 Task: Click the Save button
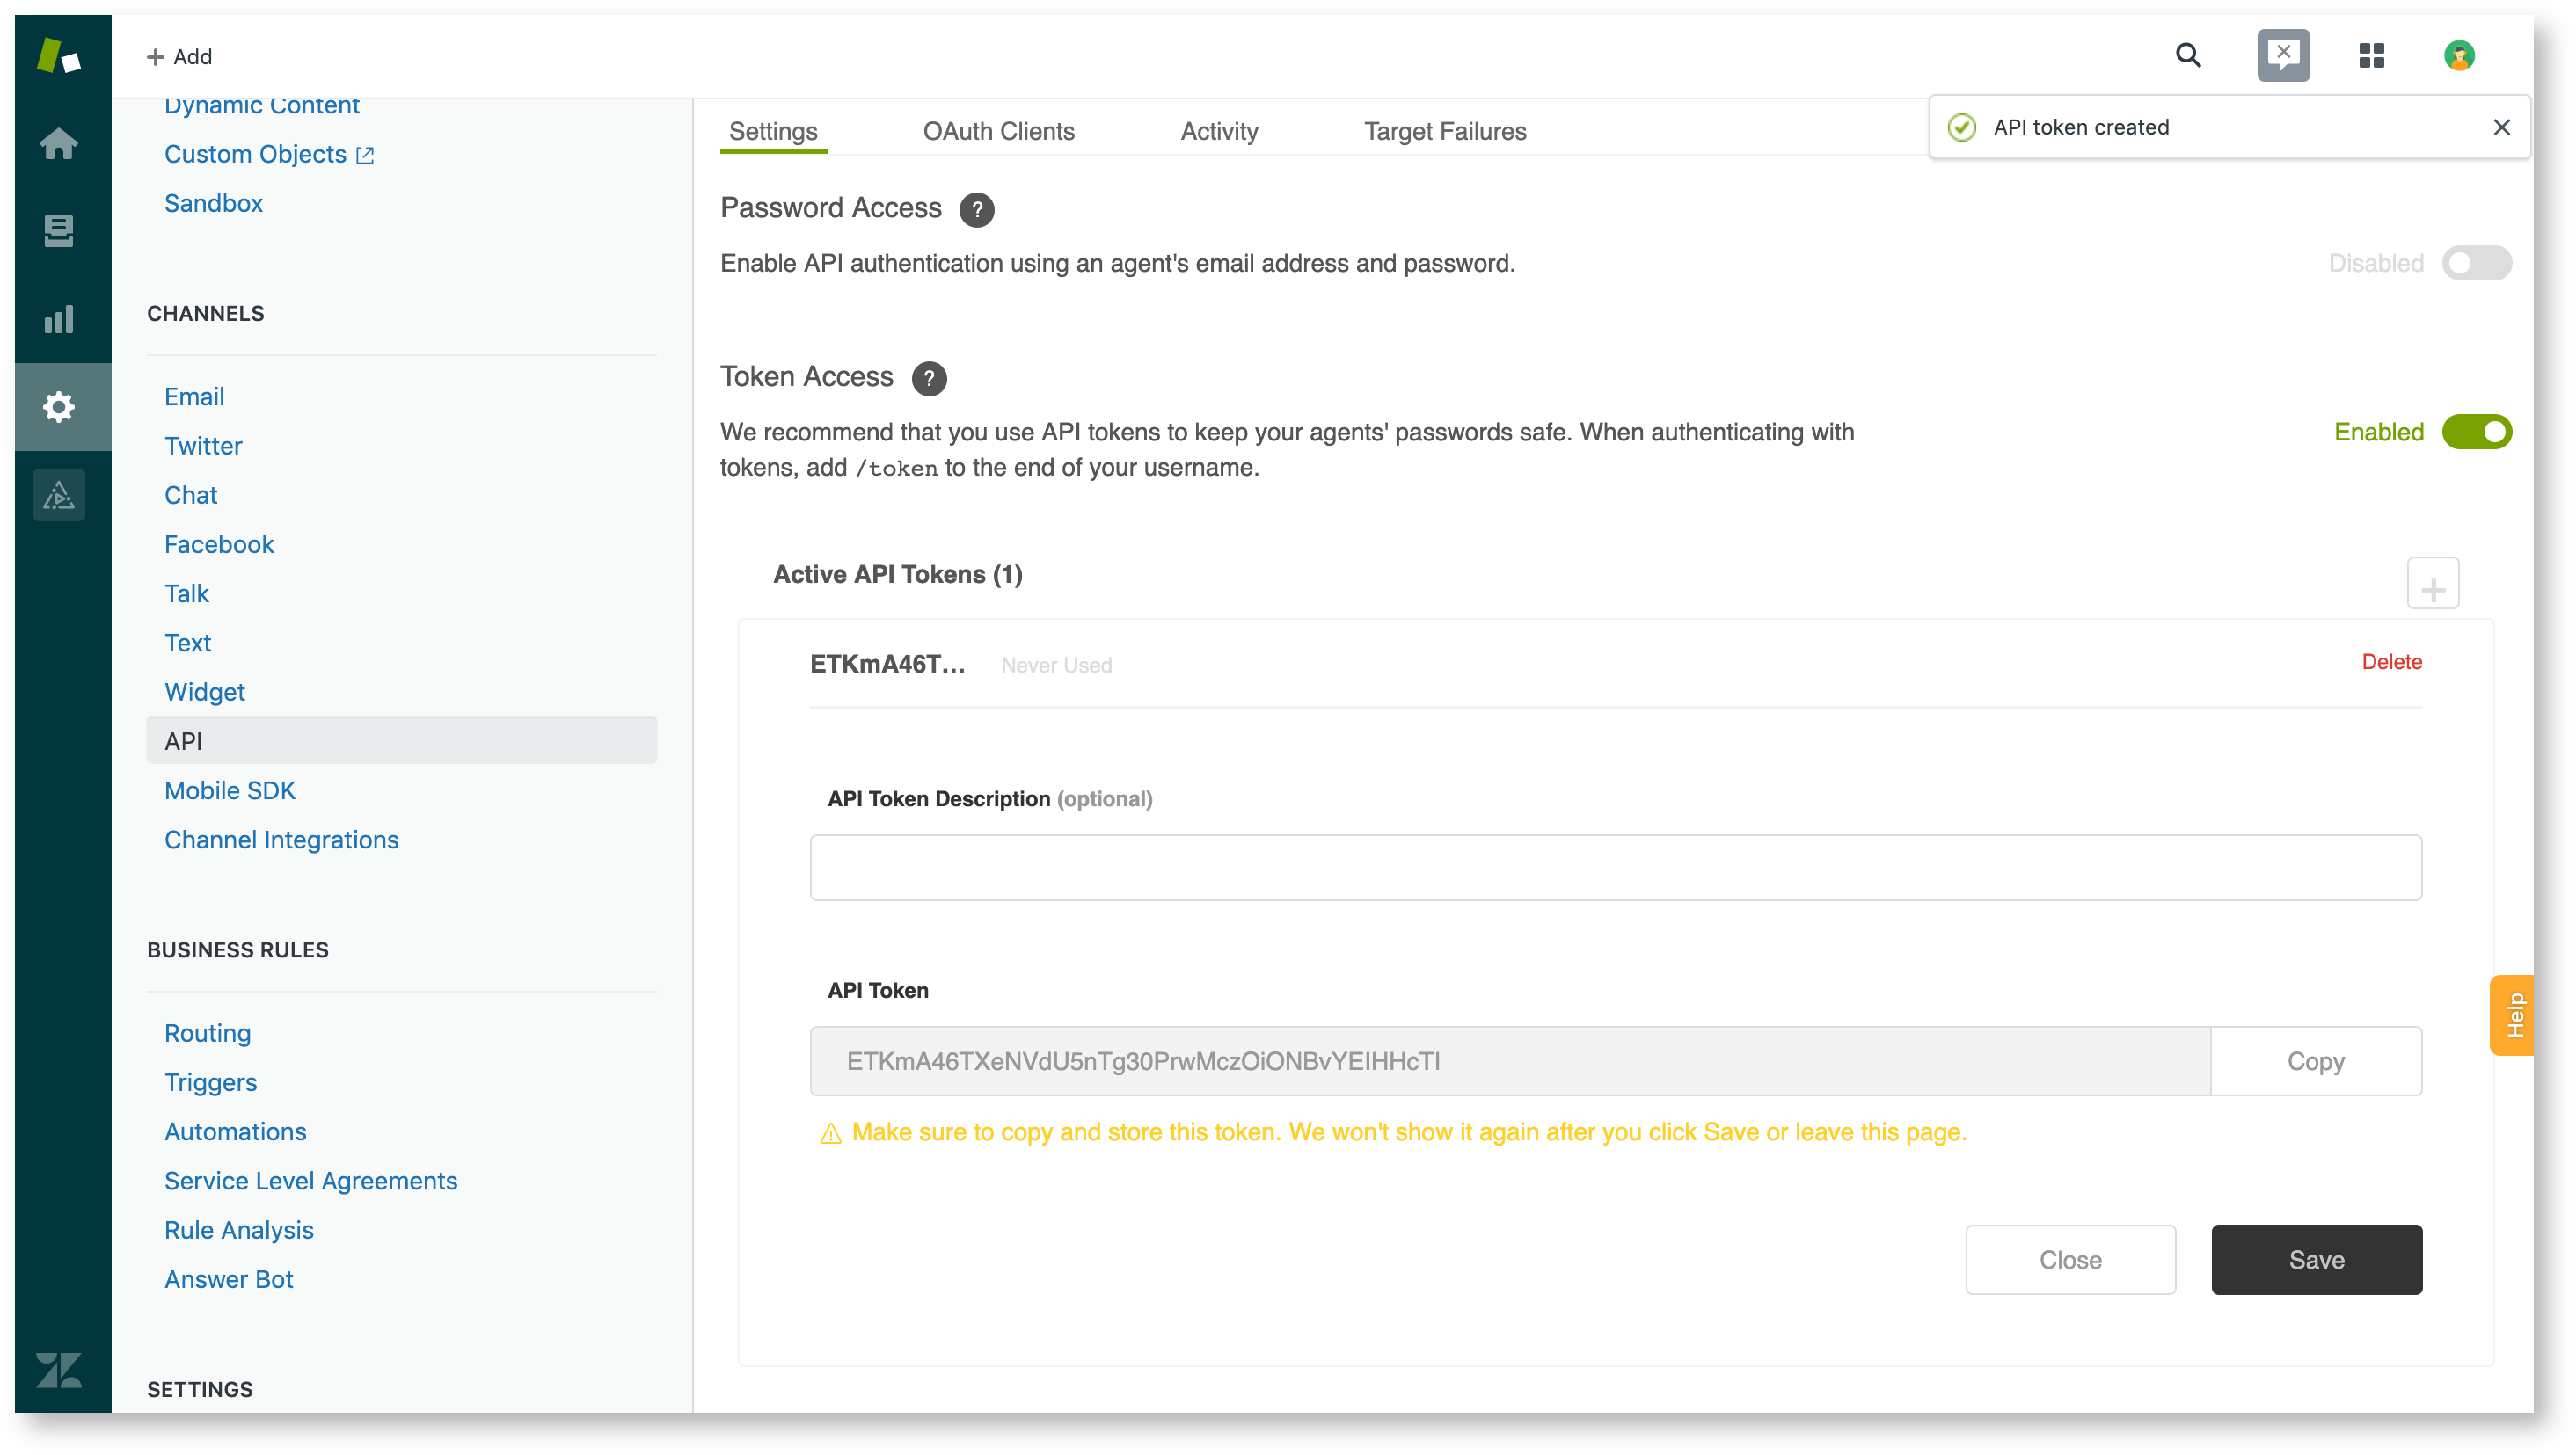pyautogui.click(x=2316, y=1260)
